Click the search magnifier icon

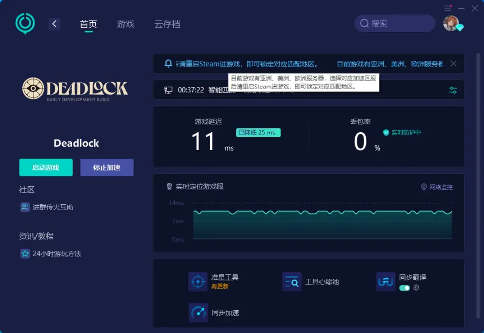pyautogui.click(x=364, y=24)
